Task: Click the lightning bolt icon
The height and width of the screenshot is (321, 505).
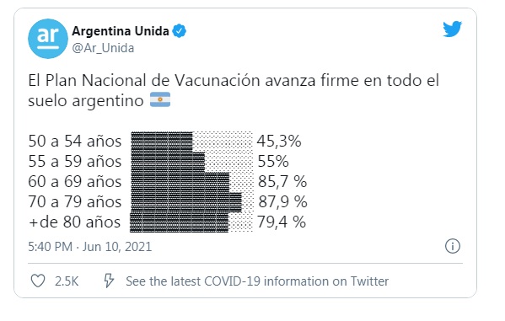Action: (x=109, y=281)
